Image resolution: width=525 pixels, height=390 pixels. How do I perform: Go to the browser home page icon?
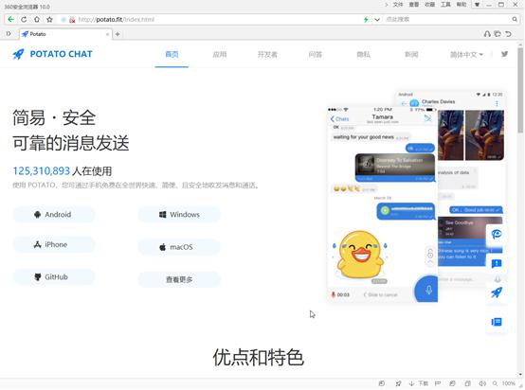(37, 19)
